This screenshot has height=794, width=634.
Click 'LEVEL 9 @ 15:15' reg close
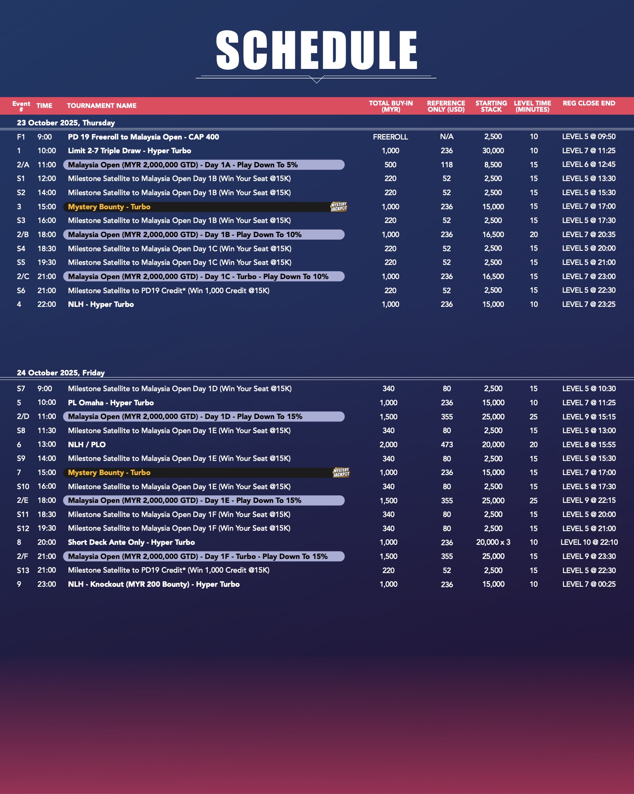tap(589, 417)
